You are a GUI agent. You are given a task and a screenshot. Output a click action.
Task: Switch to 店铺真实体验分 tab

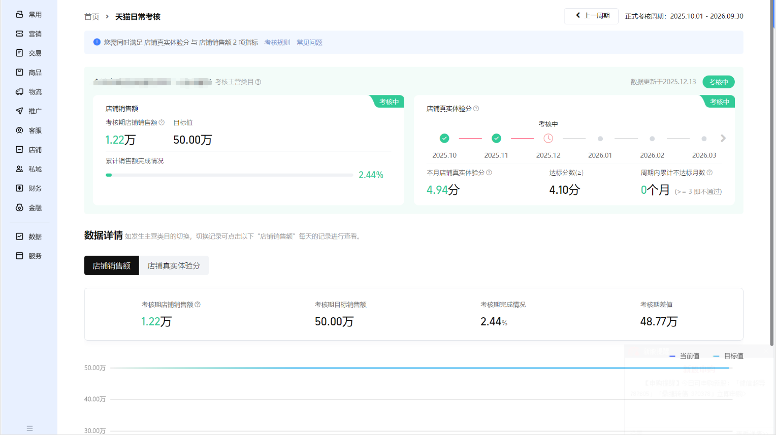point(174,265)
